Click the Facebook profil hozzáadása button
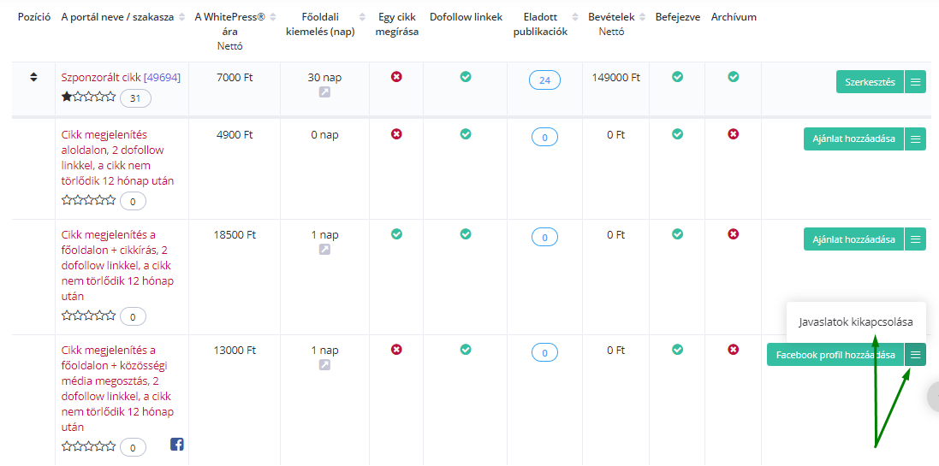This screenshot has height=466, width=939. pyautogui.click(x=835, y=354)
